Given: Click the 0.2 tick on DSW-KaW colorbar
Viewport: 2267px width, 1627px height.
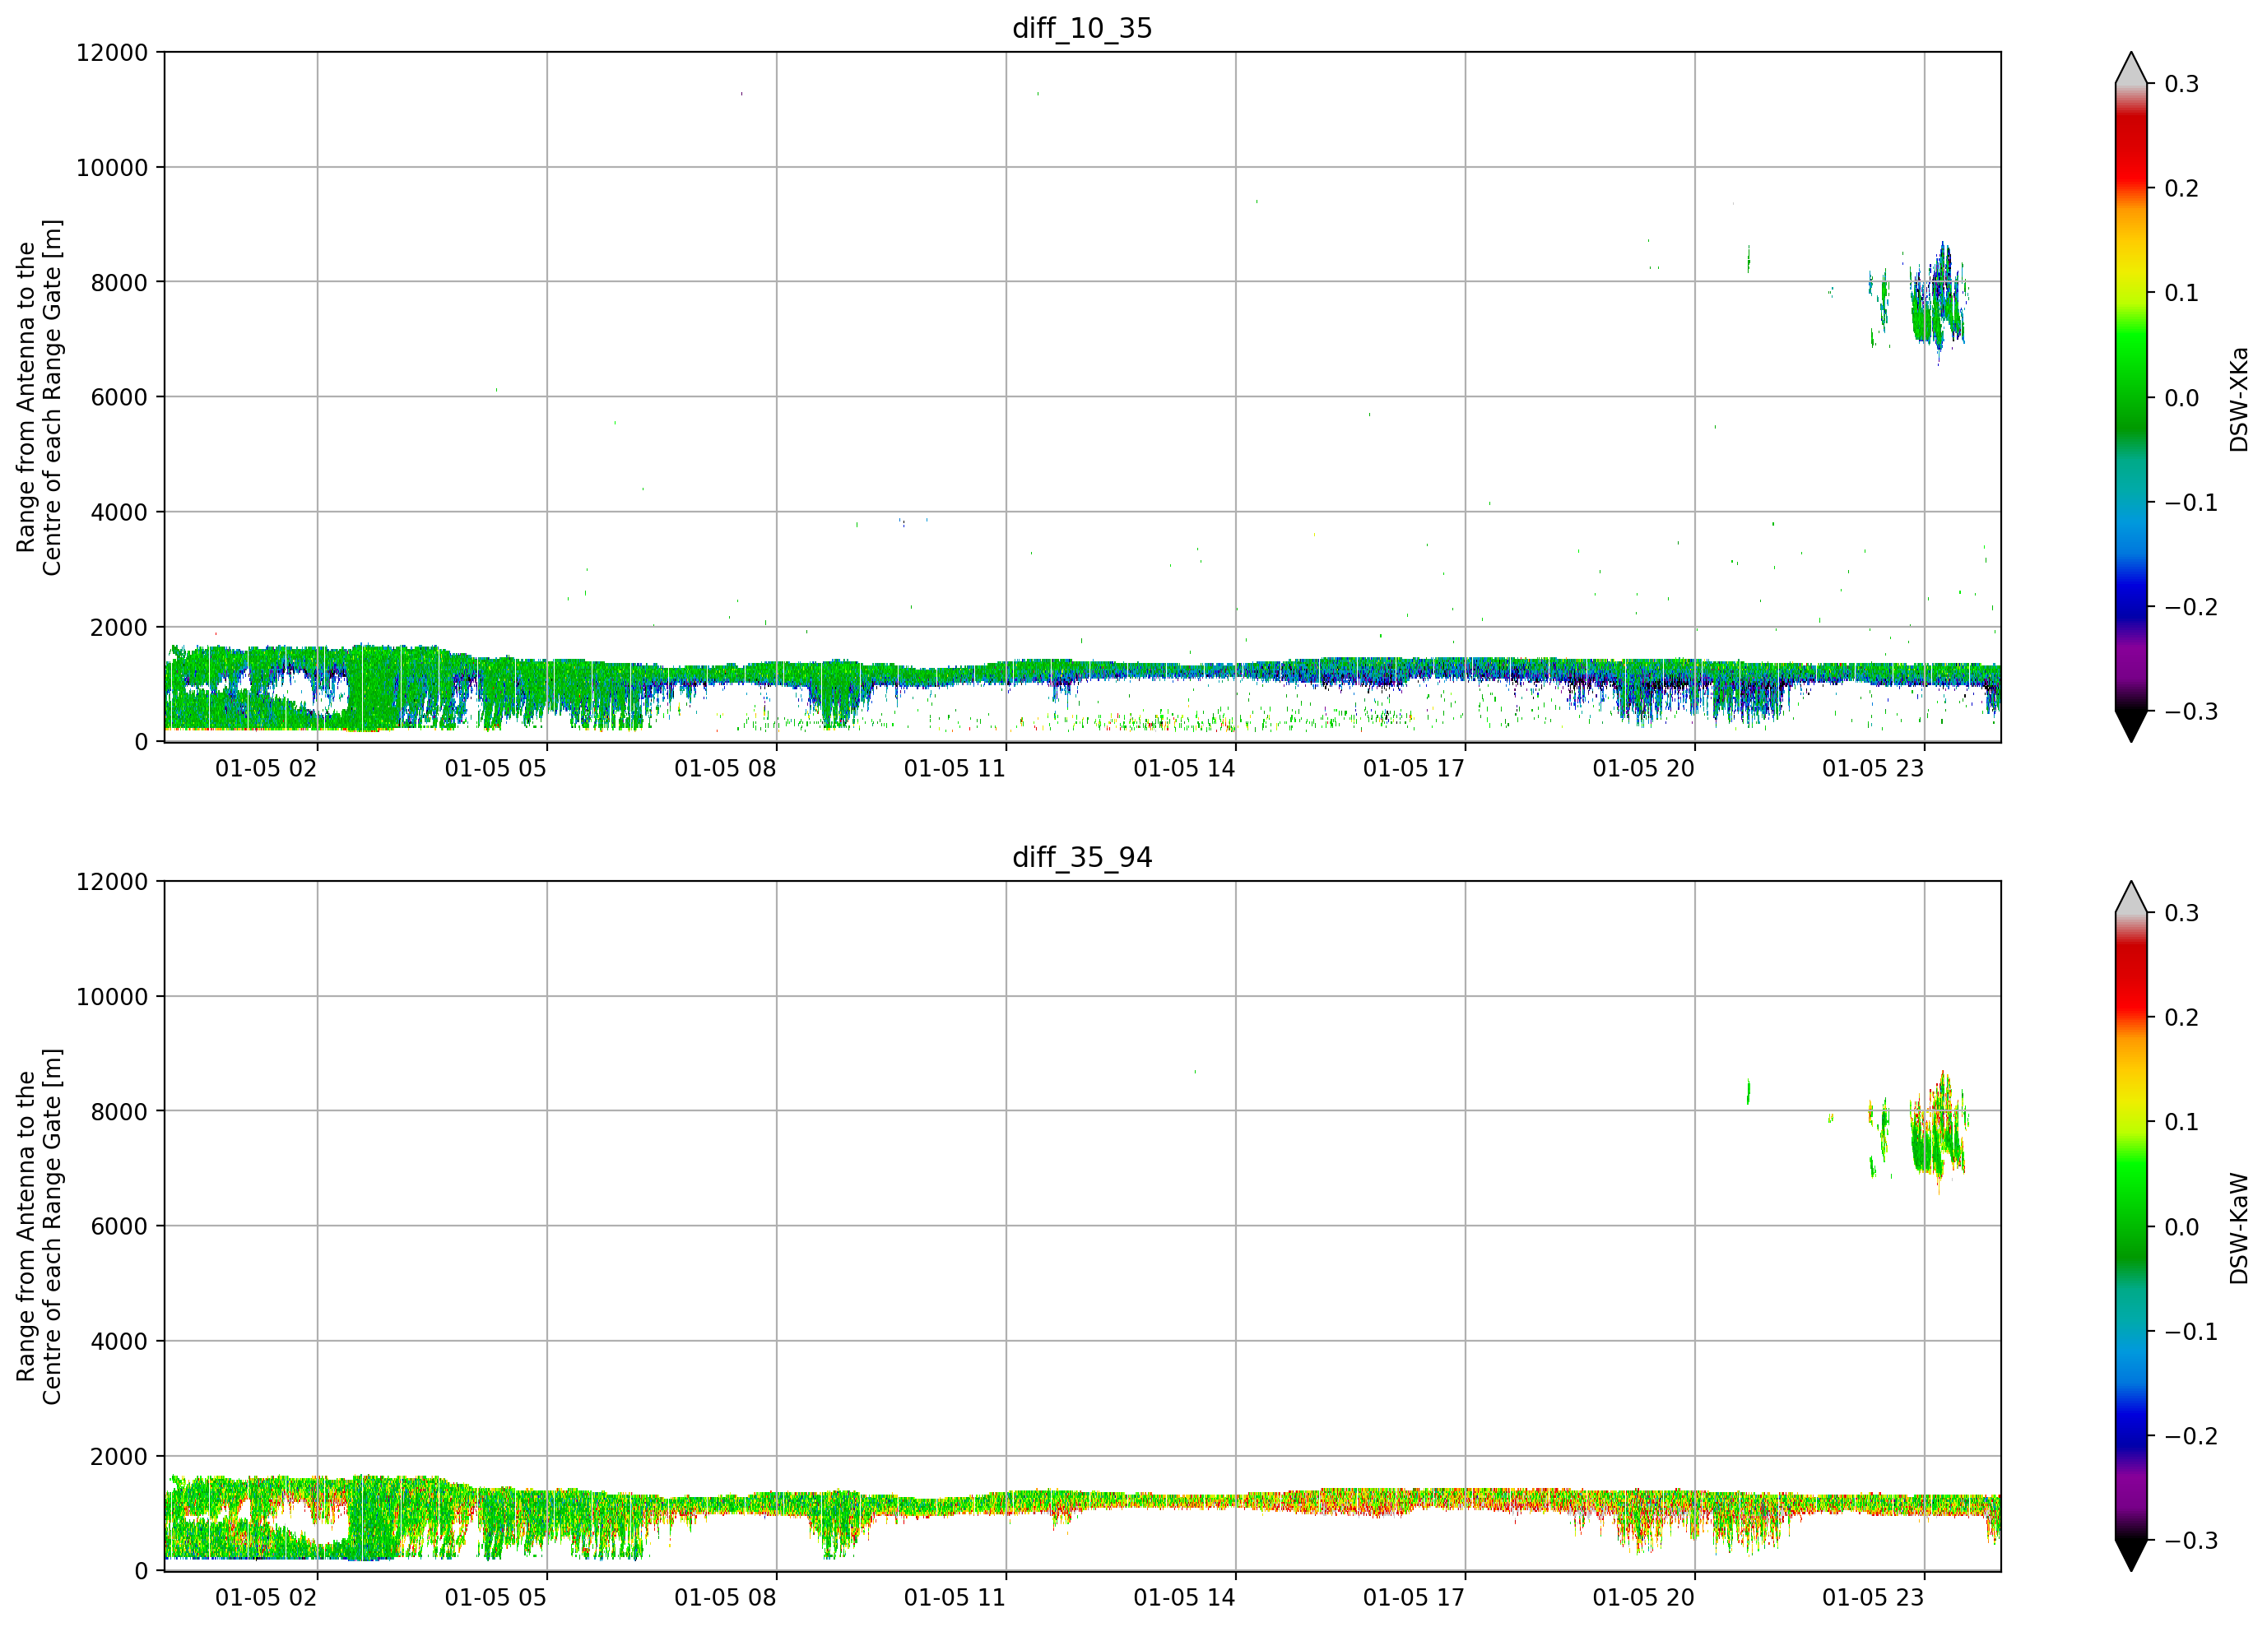Looking at the screenshot, I should [x=2182, y=1018].
